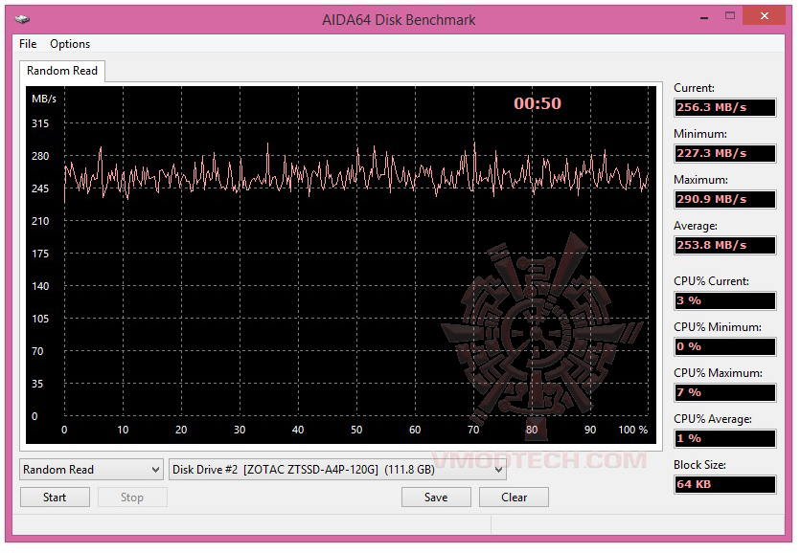This screenshot has height=553, width=801.
Task: Maximize the AIDA64 Disk Benchmark window
Action: [x=730, y=16]
